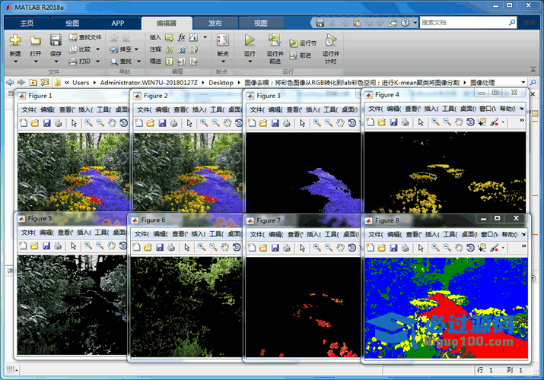Click Figure 7 pan hand icon
This screenshot has height=380, width=544.
340,247
